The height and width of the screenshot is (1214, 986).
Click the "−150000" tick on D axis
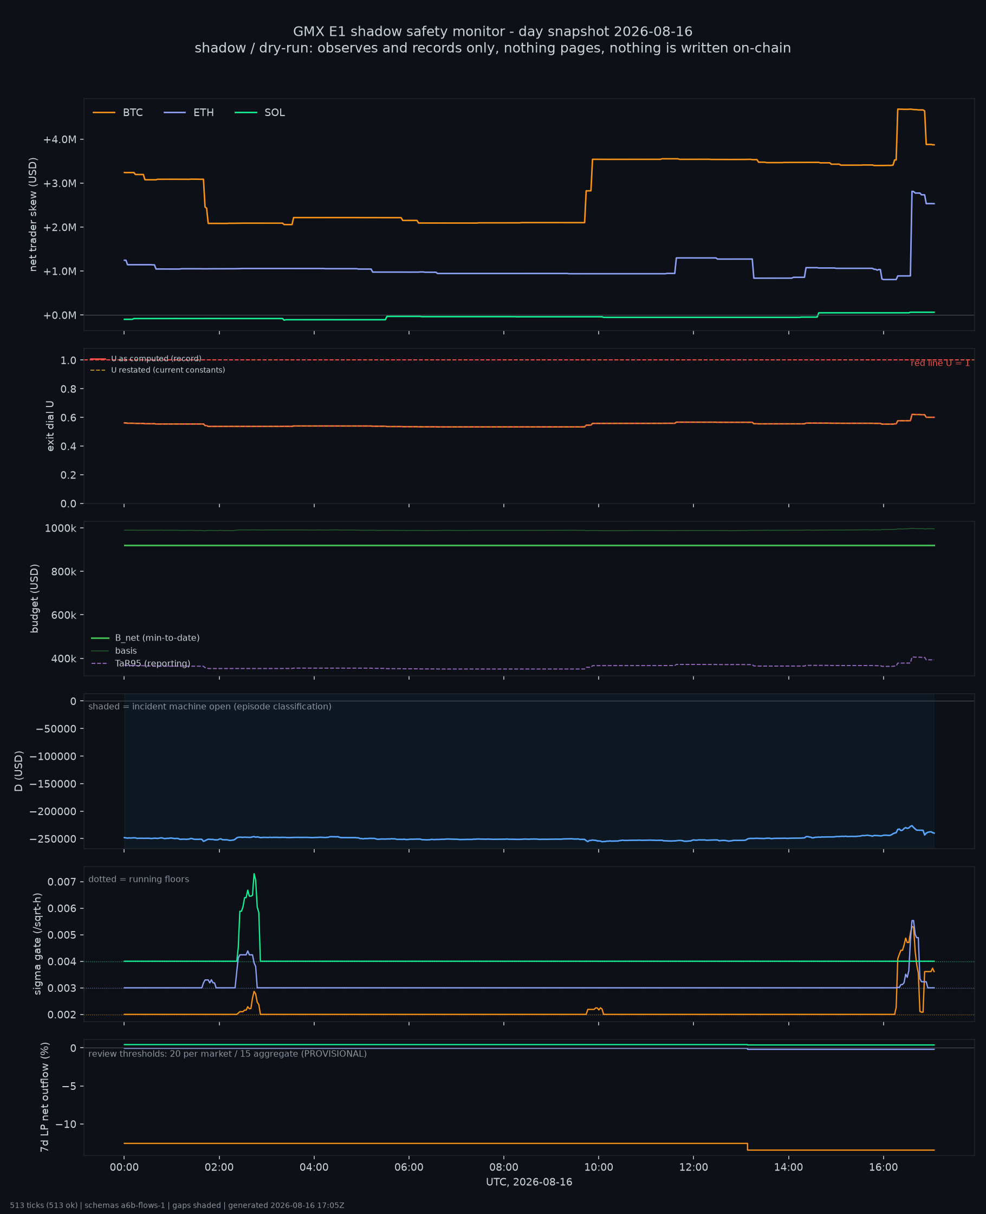click(53, 784)
